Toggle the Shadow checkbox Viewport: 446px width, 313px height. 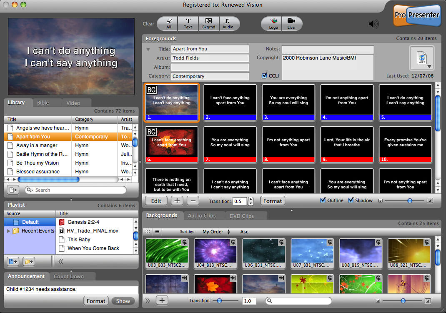tap(351, 200)
